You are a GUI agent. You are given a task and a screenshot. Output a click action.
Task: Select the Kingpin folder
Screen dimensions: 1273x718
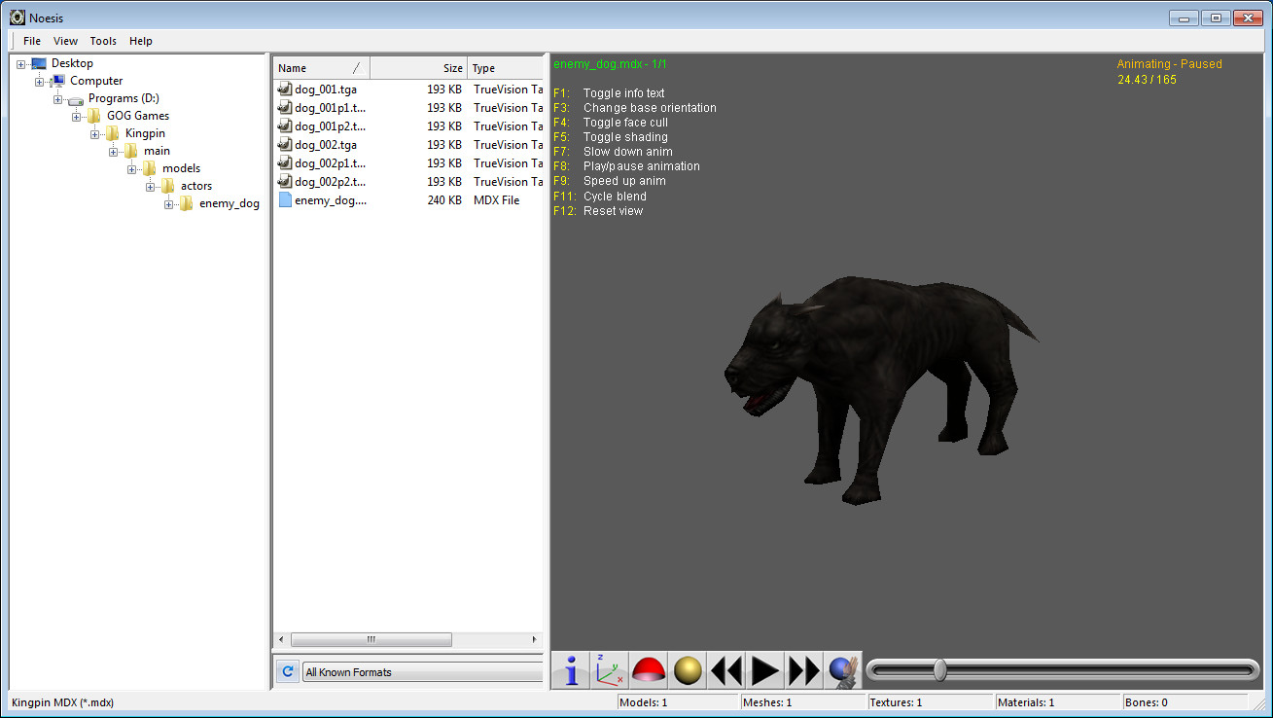[x=145, y=133]
